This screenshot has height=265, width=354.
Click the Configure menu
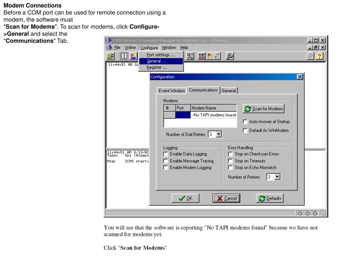point(149,48)
